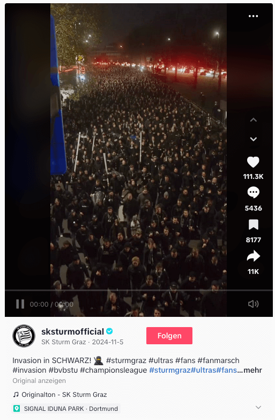Open comments via speech bubble icon
Viewport: 275px width, 420px height.
pyautogui.click(x=253, y=193)
